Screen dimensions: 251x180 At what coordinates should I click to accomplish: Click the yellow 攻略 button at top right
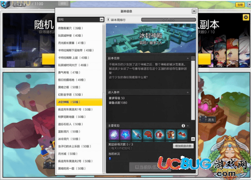click(x=240, y=5)
